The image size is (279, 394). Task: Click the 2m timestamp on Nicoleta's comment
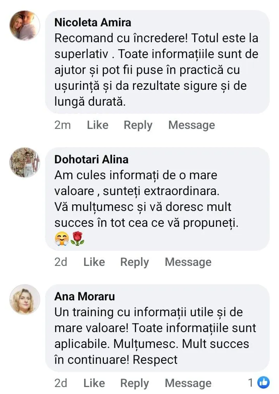click(62, 125)
